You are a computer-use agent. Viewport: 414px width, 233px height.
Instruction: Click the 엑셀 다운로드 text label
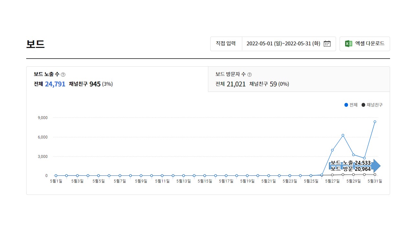(370, 43)
